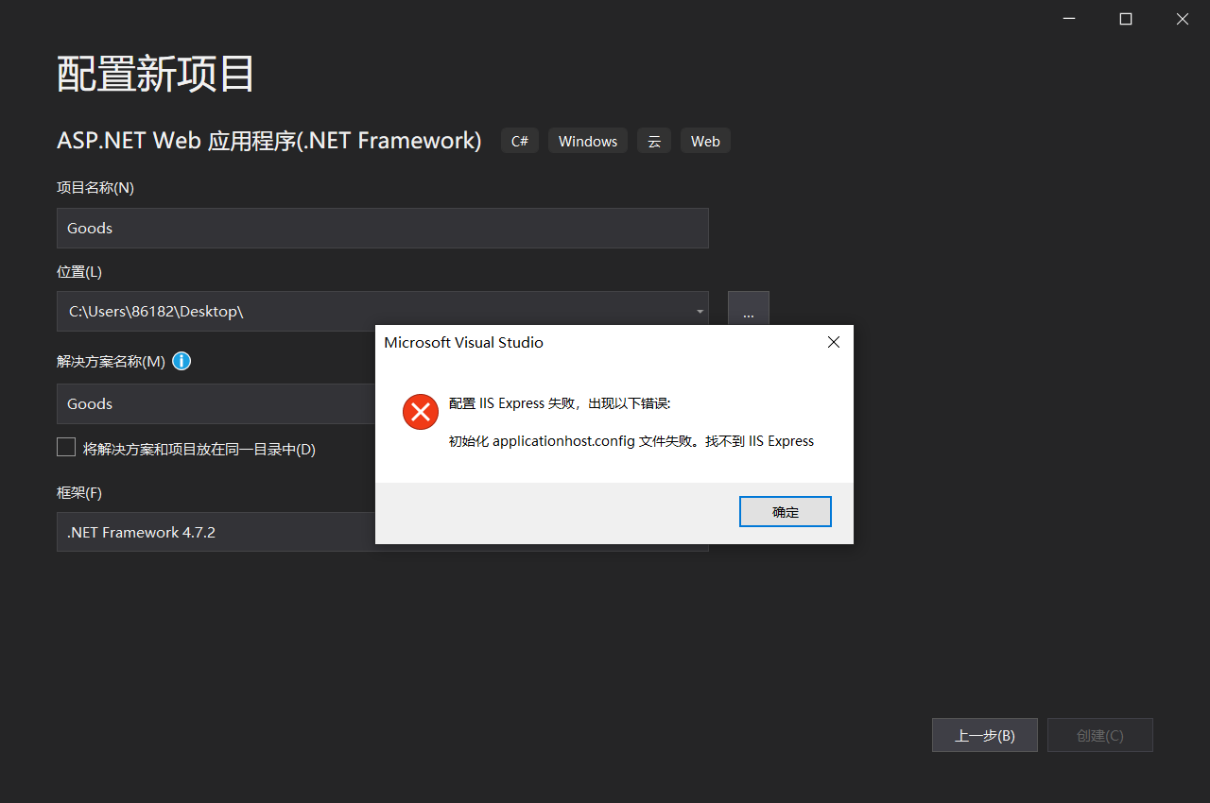Click the red error icon in dialog
The width and height of the screenshot is (1210, 803).
421,412
